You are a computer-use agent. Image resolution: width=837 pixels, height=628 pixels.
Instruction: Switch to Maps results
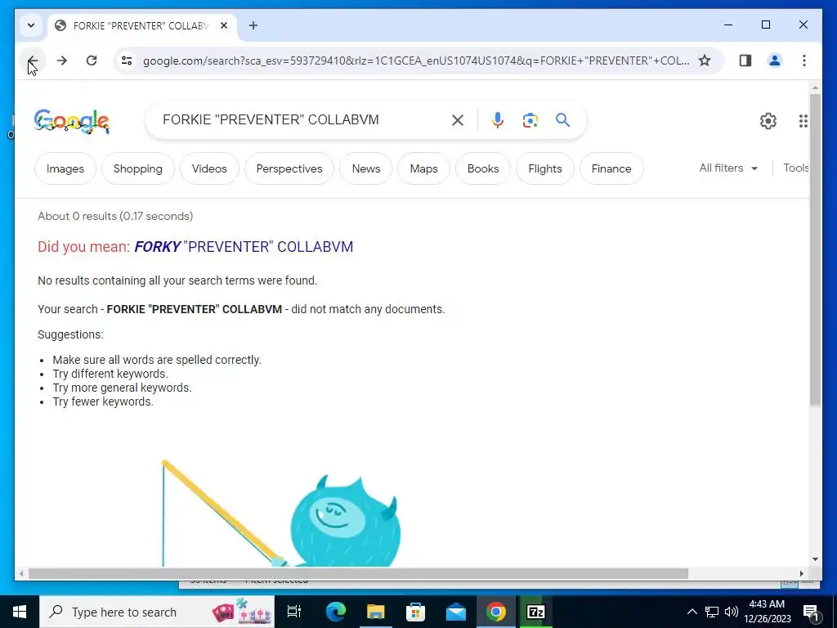[424, 168]
